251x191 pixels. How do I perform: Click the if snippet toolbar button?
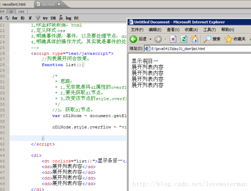pyautogui.click(x=30, y=18)
